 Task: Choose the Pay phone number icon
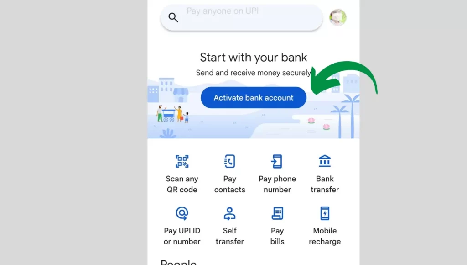[277, 161]
